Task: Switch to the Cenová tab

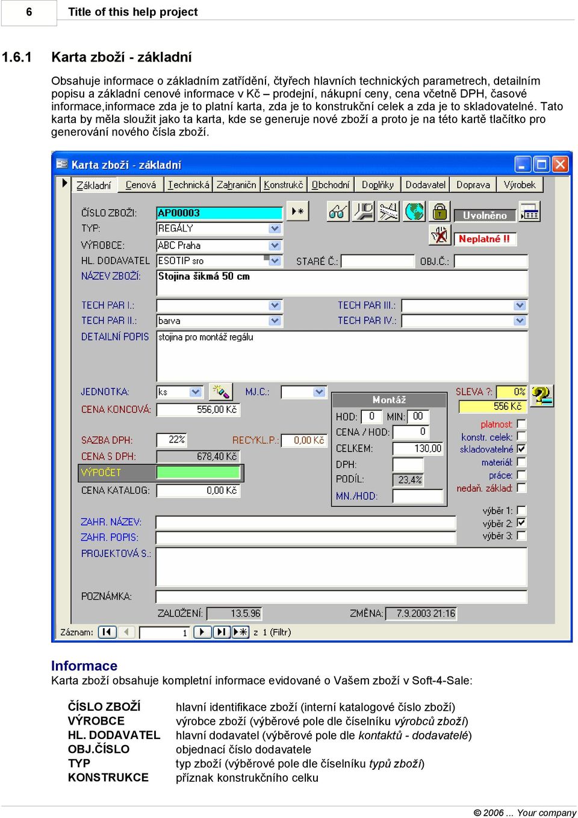Action: [141, 185]
